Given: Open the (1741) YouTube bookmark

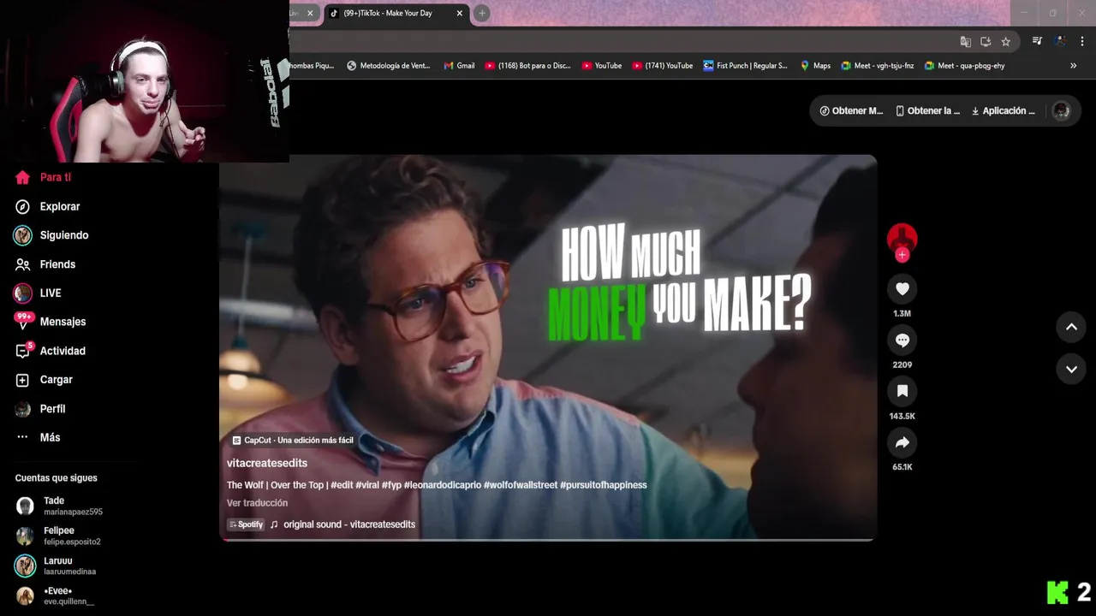Looking at the screenshot, I should click(662, 66).
